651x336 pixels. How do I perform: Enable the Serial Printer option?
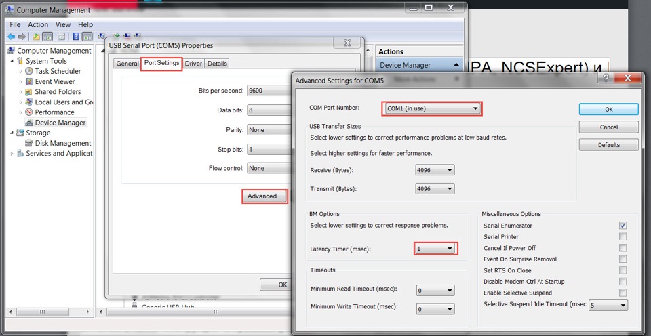pyautogui.click(x=623, y=237)
